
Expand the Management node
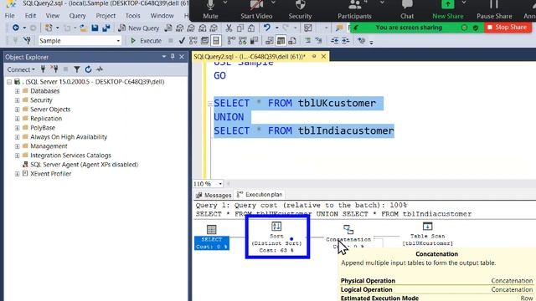click(17, 146)
